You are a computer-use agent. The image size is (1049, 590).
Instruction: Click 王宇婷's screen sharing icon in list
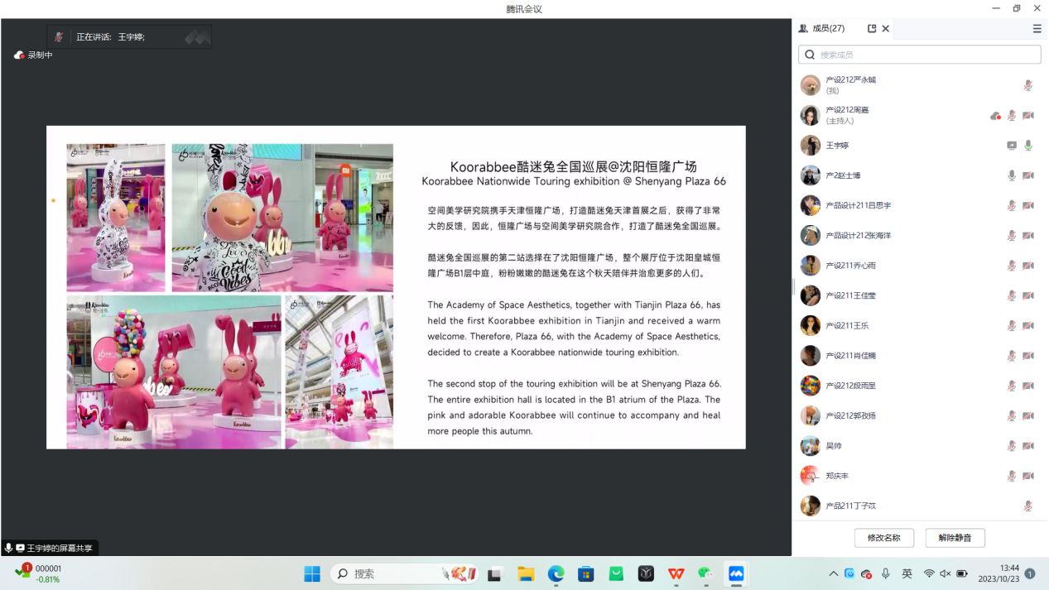pyautogui.click(x=1012, y=146)
